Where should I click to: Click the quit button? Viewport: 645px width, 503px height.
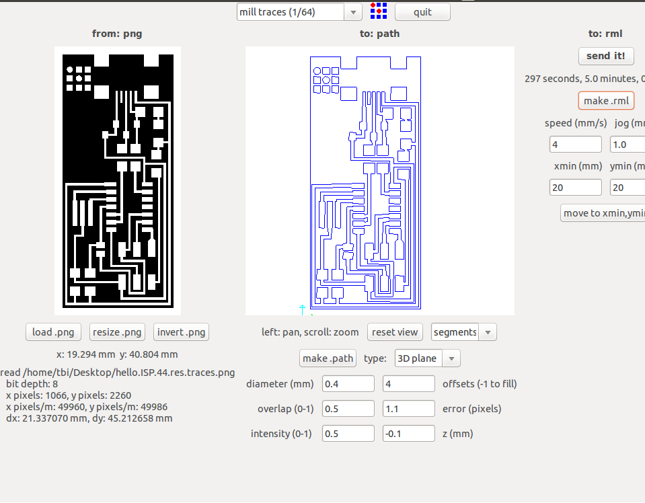422,12
